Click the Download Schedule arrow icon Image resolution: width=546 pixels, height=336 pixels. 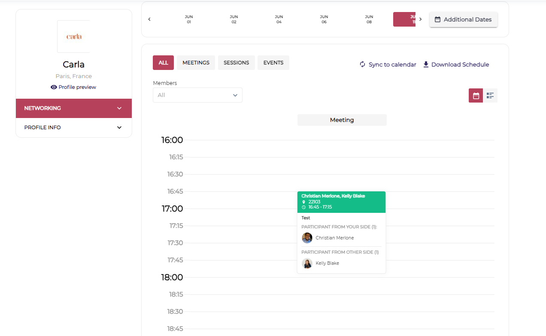(426, 64)
